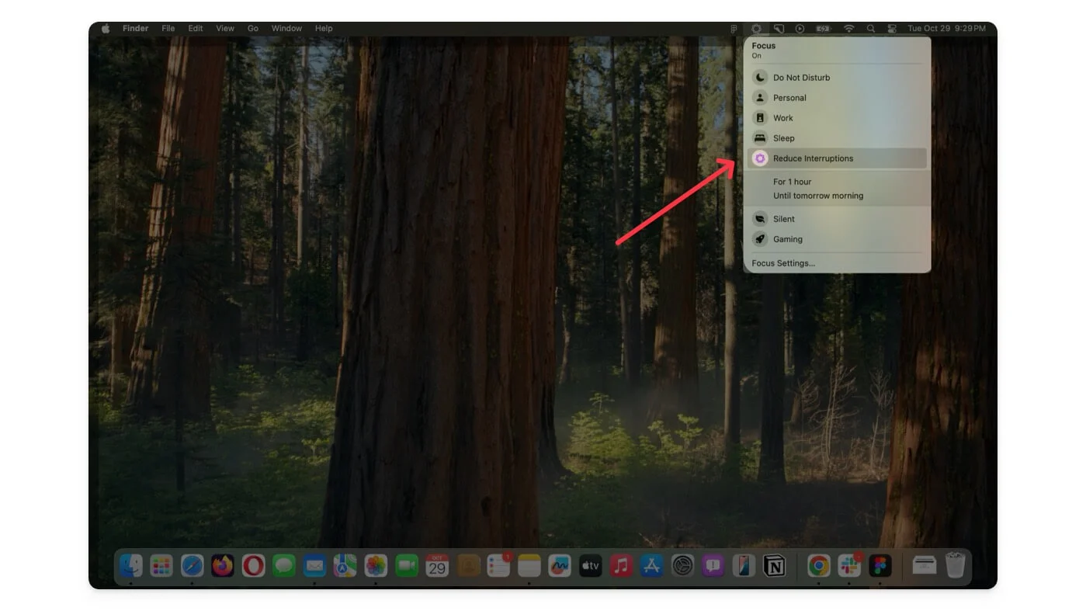Open Calendar showing 29 in Dock
The image size is (1086, 611).
437,566
